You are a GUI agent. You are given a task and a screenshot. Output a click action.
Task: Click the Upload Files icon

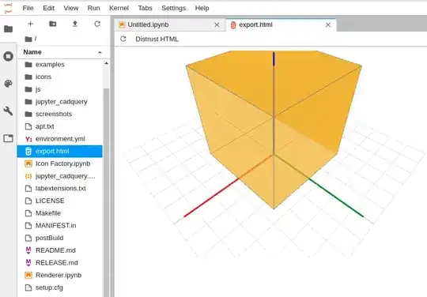coord(75,24)
